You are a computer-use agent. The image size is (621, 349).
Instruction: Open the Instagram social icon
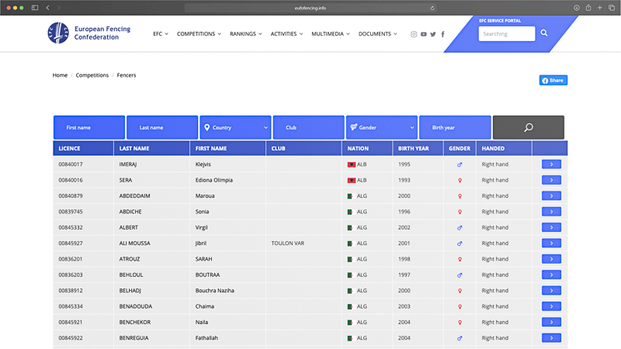click(x=414, y=34)
